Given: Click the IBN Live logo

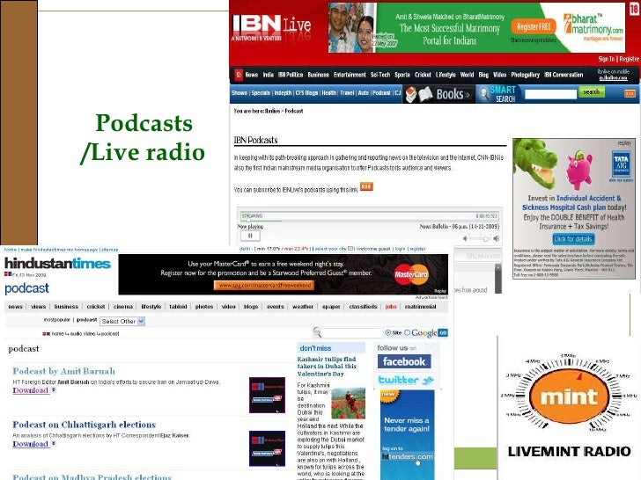Looking at the screenshot, I should tap(272, 27).
